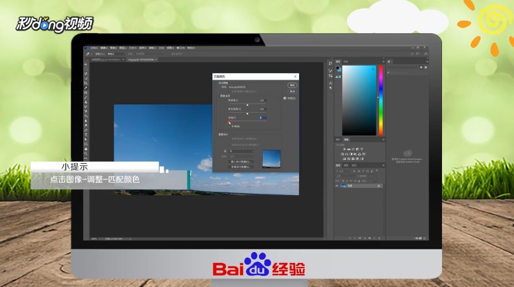The width and height of the screenshot is (514, 287).
Task: Click the source thumbnail in Match Color dialog
Action: point(271,159)
